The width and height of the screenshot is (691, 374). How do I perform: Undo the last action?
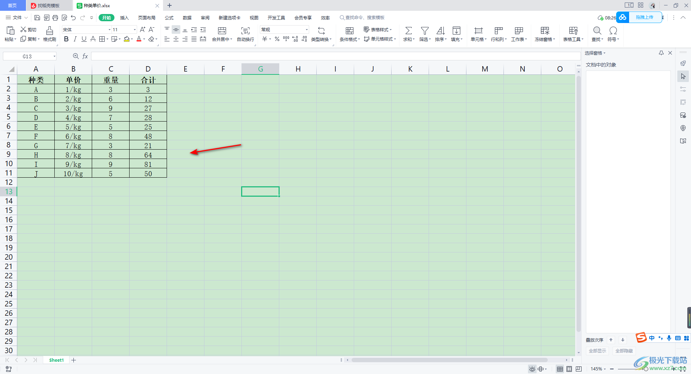click(73, 18)
